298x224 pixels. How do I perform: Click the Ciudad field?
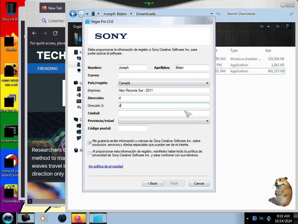(x=164, y=113)
